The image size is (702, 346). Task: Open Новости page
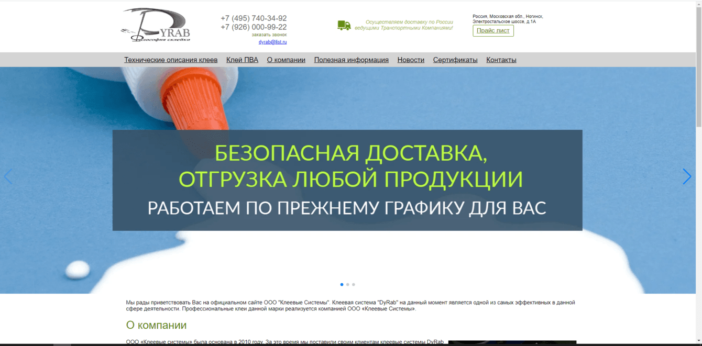tap(411, 60)
